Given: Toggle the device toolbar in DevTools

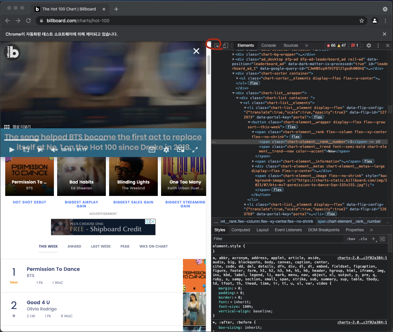Looking at the screenshot, I should [225, 45].
